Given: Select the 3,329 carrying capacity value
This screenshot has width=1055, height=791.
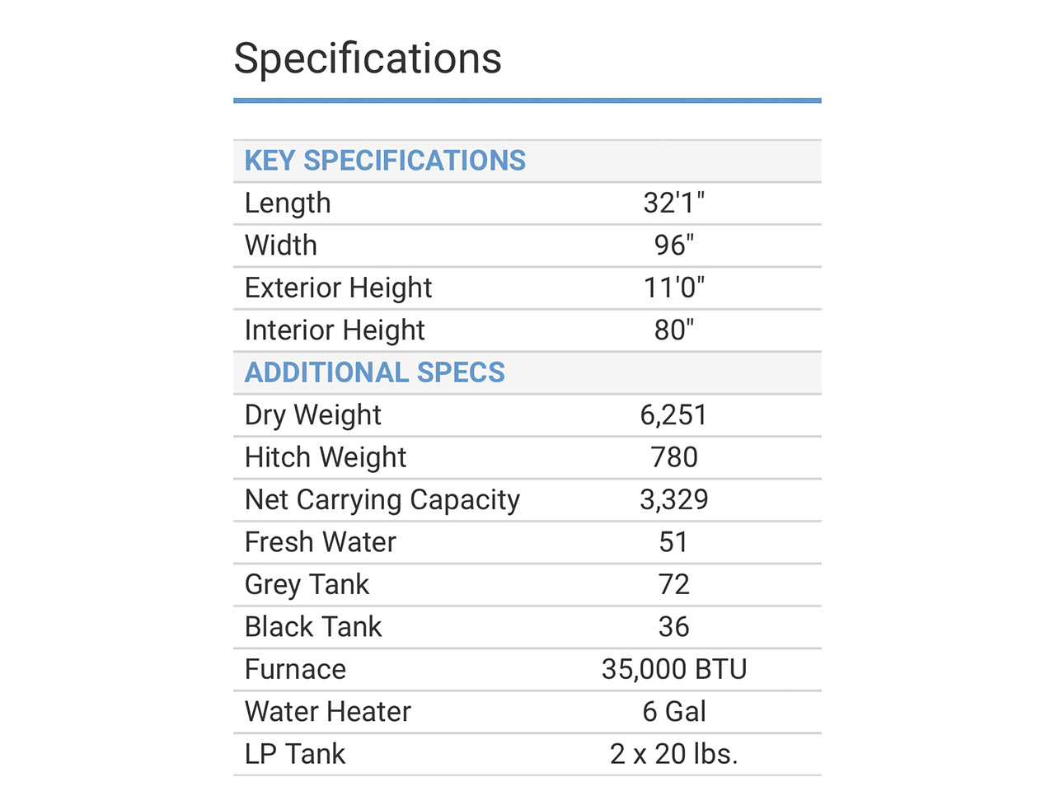Looking at the screenshot, I should pos(673,500).
